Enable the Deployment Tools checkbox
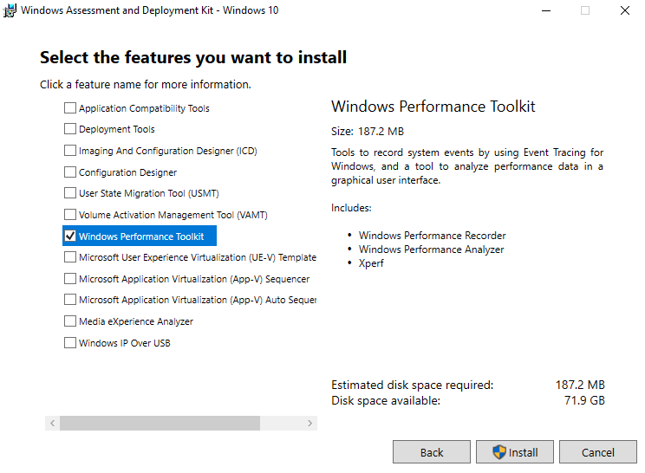 tap(70, 129)
